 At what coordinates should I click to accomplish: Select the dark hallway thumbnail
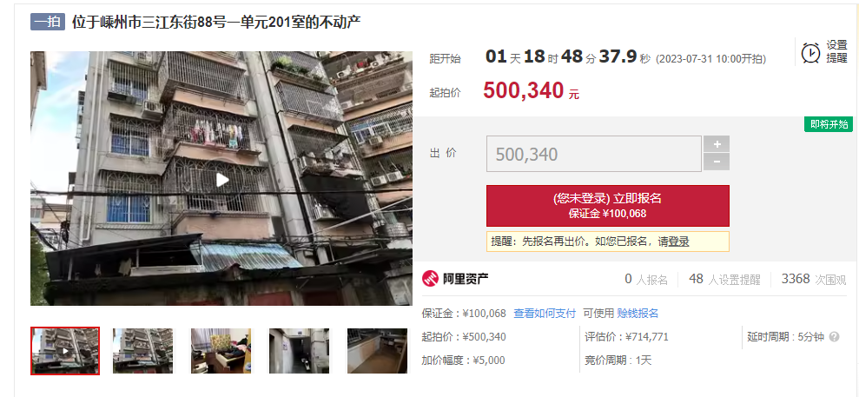point(299,351)
